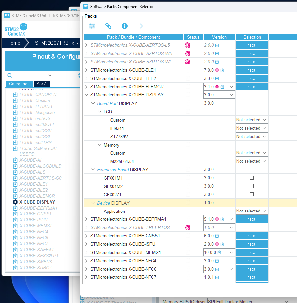Screen dimensions: 297x303
Task: Sort by the Pack / Bundle / Component header
Action: click(134, 37)
